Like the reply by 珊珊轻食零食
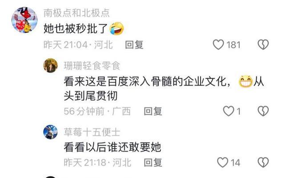Screen dimensions: 281x178 [x=229, y=111]
